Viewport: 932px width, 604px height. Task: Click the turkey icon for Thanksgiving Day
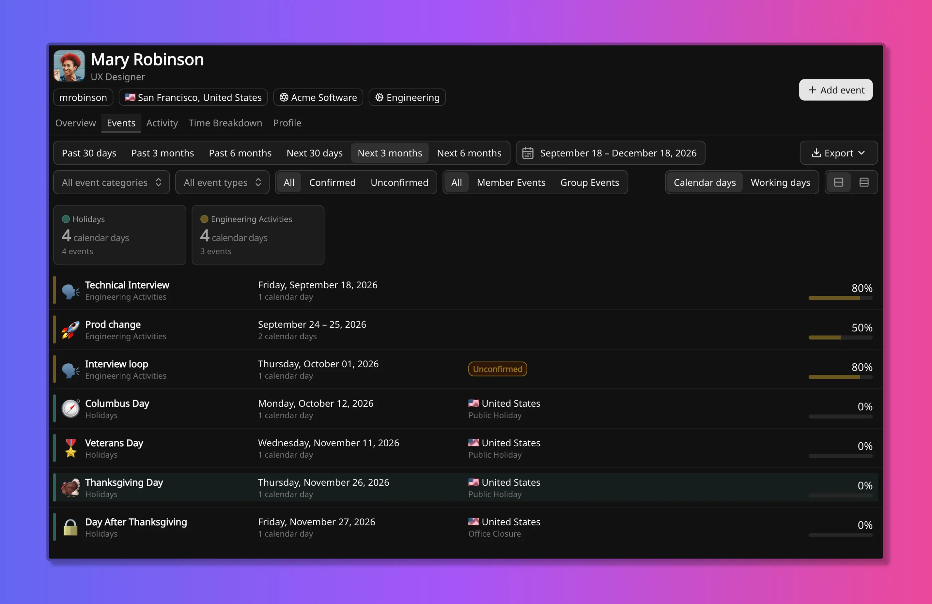click(70, 488)
